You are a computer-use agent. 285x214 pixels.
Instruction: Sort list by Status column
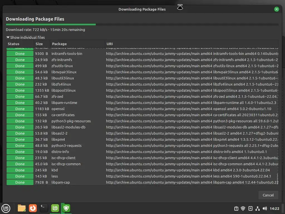click(20, 44)
